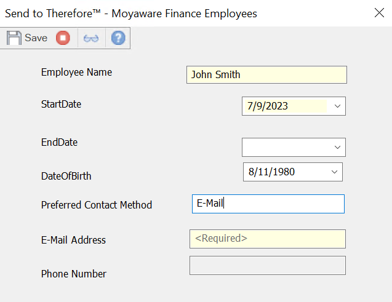392x302 pixels.
Task: Open the DateOfBirth dropdown arrow
Action: click(335, 172)
